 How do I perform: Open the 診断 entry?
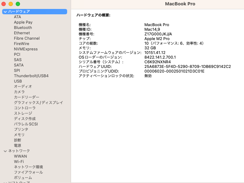[x=18, y=140]
